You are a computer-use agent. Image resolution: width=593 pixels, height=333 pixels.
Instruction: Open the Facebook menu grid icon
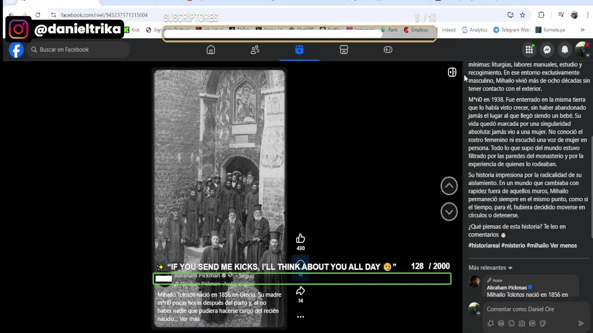[529, 49]
